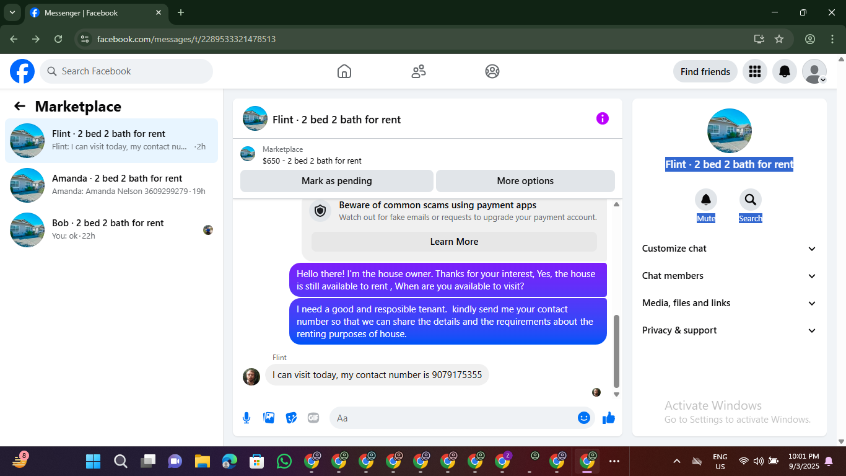The width and height of the screenshot is (846, 476).
Task: Open the Messenger | Facebook browser tab
Action: [x=96, y=13]
